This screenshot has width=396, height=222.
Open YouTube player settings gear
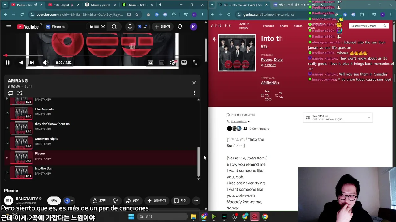[173, 63]
